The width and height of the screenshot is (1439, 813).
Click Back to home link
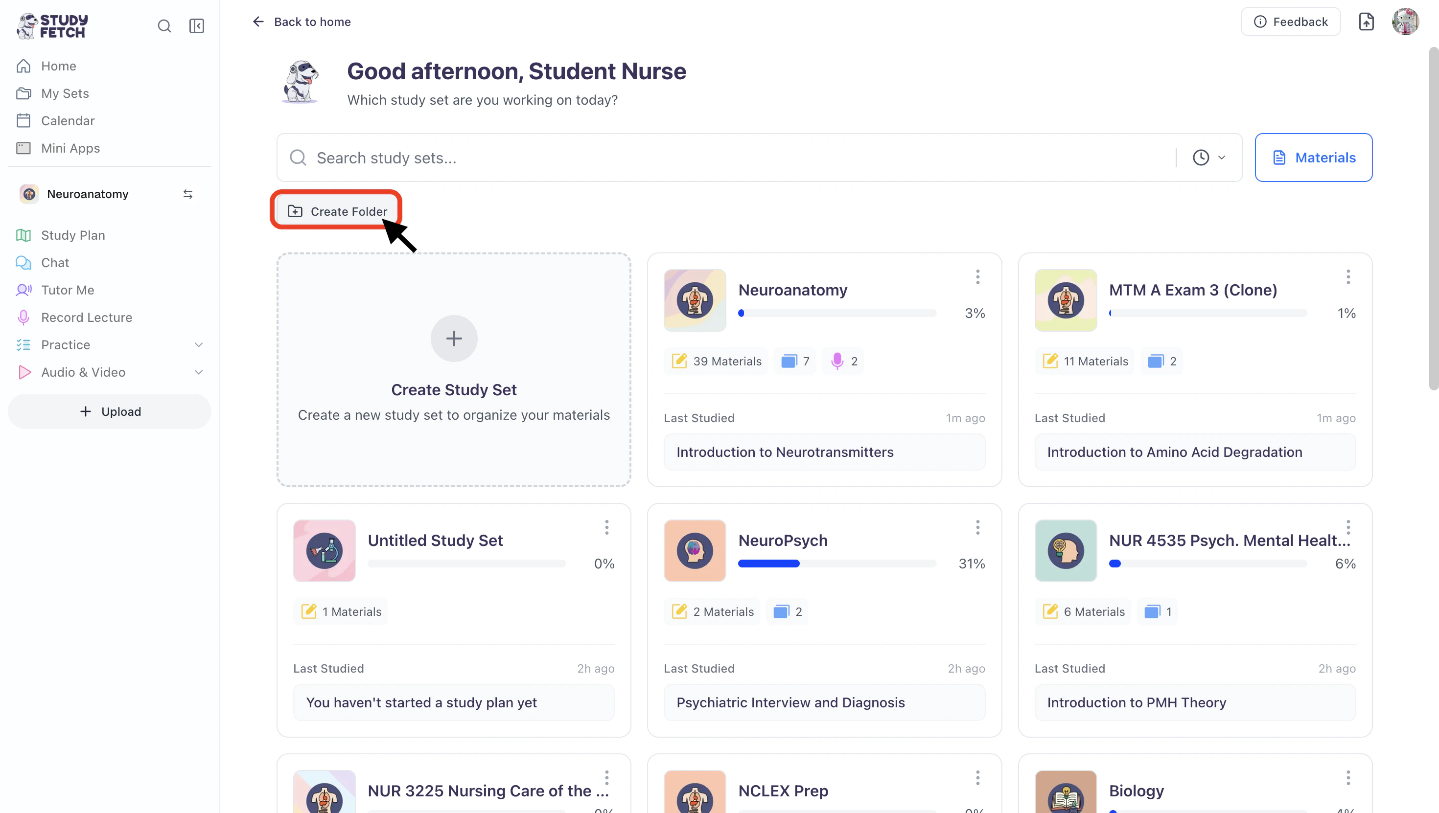(302, 22)
